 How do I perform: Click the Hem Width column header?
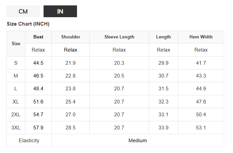tap(201, 37)
